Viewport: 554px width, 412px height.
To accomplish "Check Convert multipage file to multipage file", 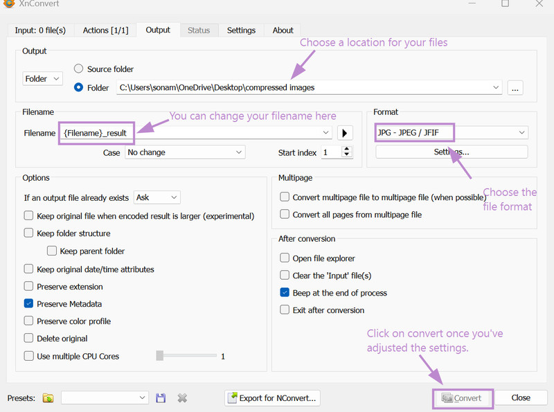I will 285,197.
